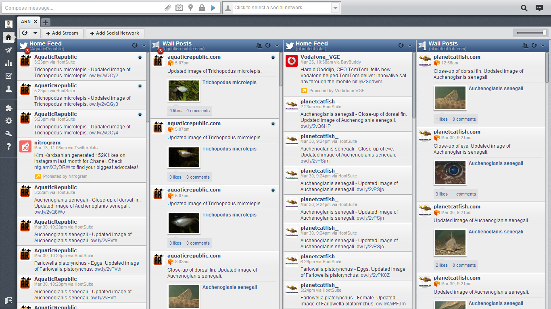Open Nitrogram avatar icon in feed
The width and height of the screenshot is (551, 309).
(x=25, y=147)
